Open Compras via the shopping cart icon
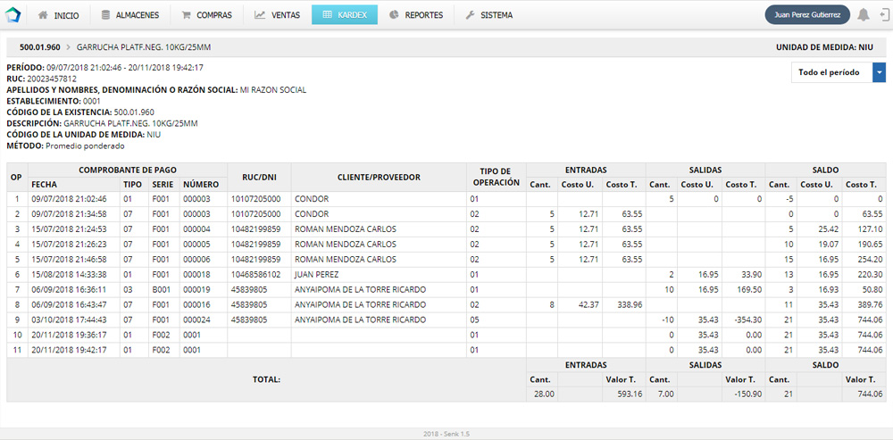 coord(186,15)
